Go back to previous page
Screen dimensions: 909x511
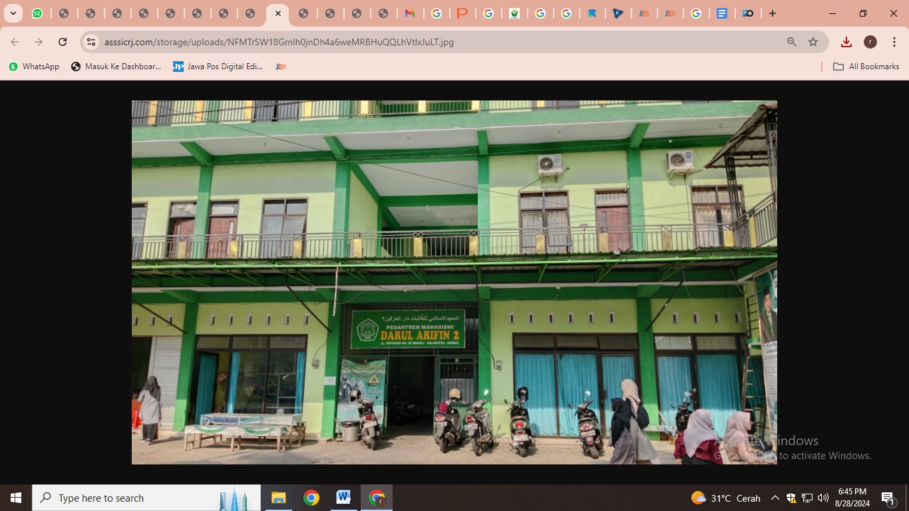pos(15,42)
